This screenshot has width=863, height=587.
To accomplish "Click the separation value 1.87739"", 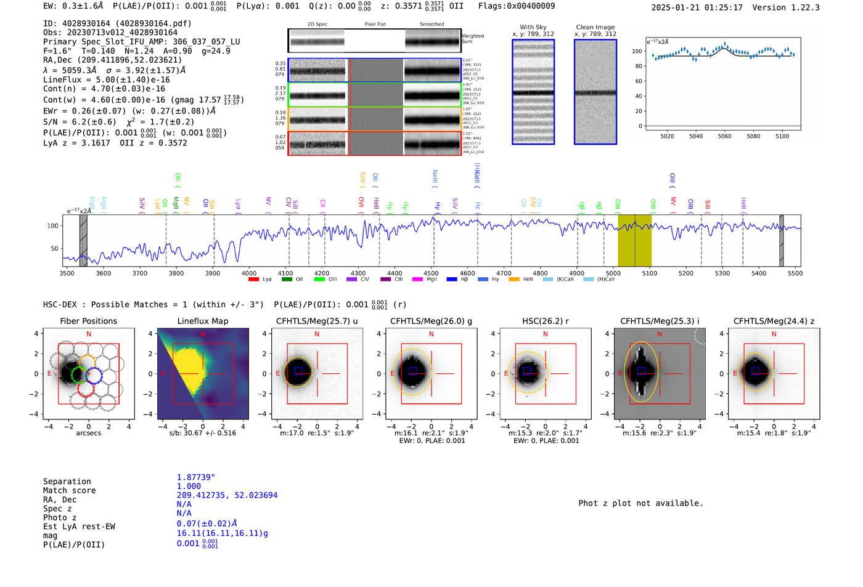I will click(x=196, y=477).
